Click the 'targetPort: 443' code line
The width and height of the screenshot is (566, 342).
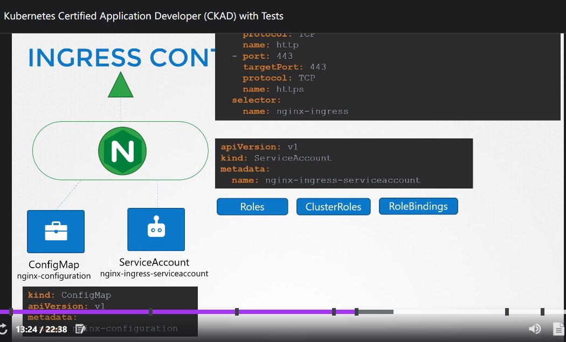(x=285, y=67)
